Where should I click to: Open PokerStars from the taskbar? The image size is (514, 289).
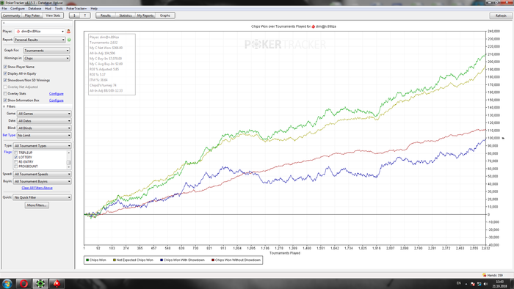pos(57,283)
